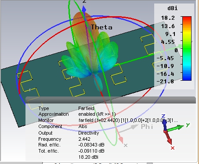Viewport: 199px width, 164px height.
Task: Click the dBi unit label on legend
Action: point(173,8)
